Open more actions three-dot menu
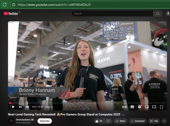Image resolution: width=170 pixels, height=126 pixels. click(164, 121)
